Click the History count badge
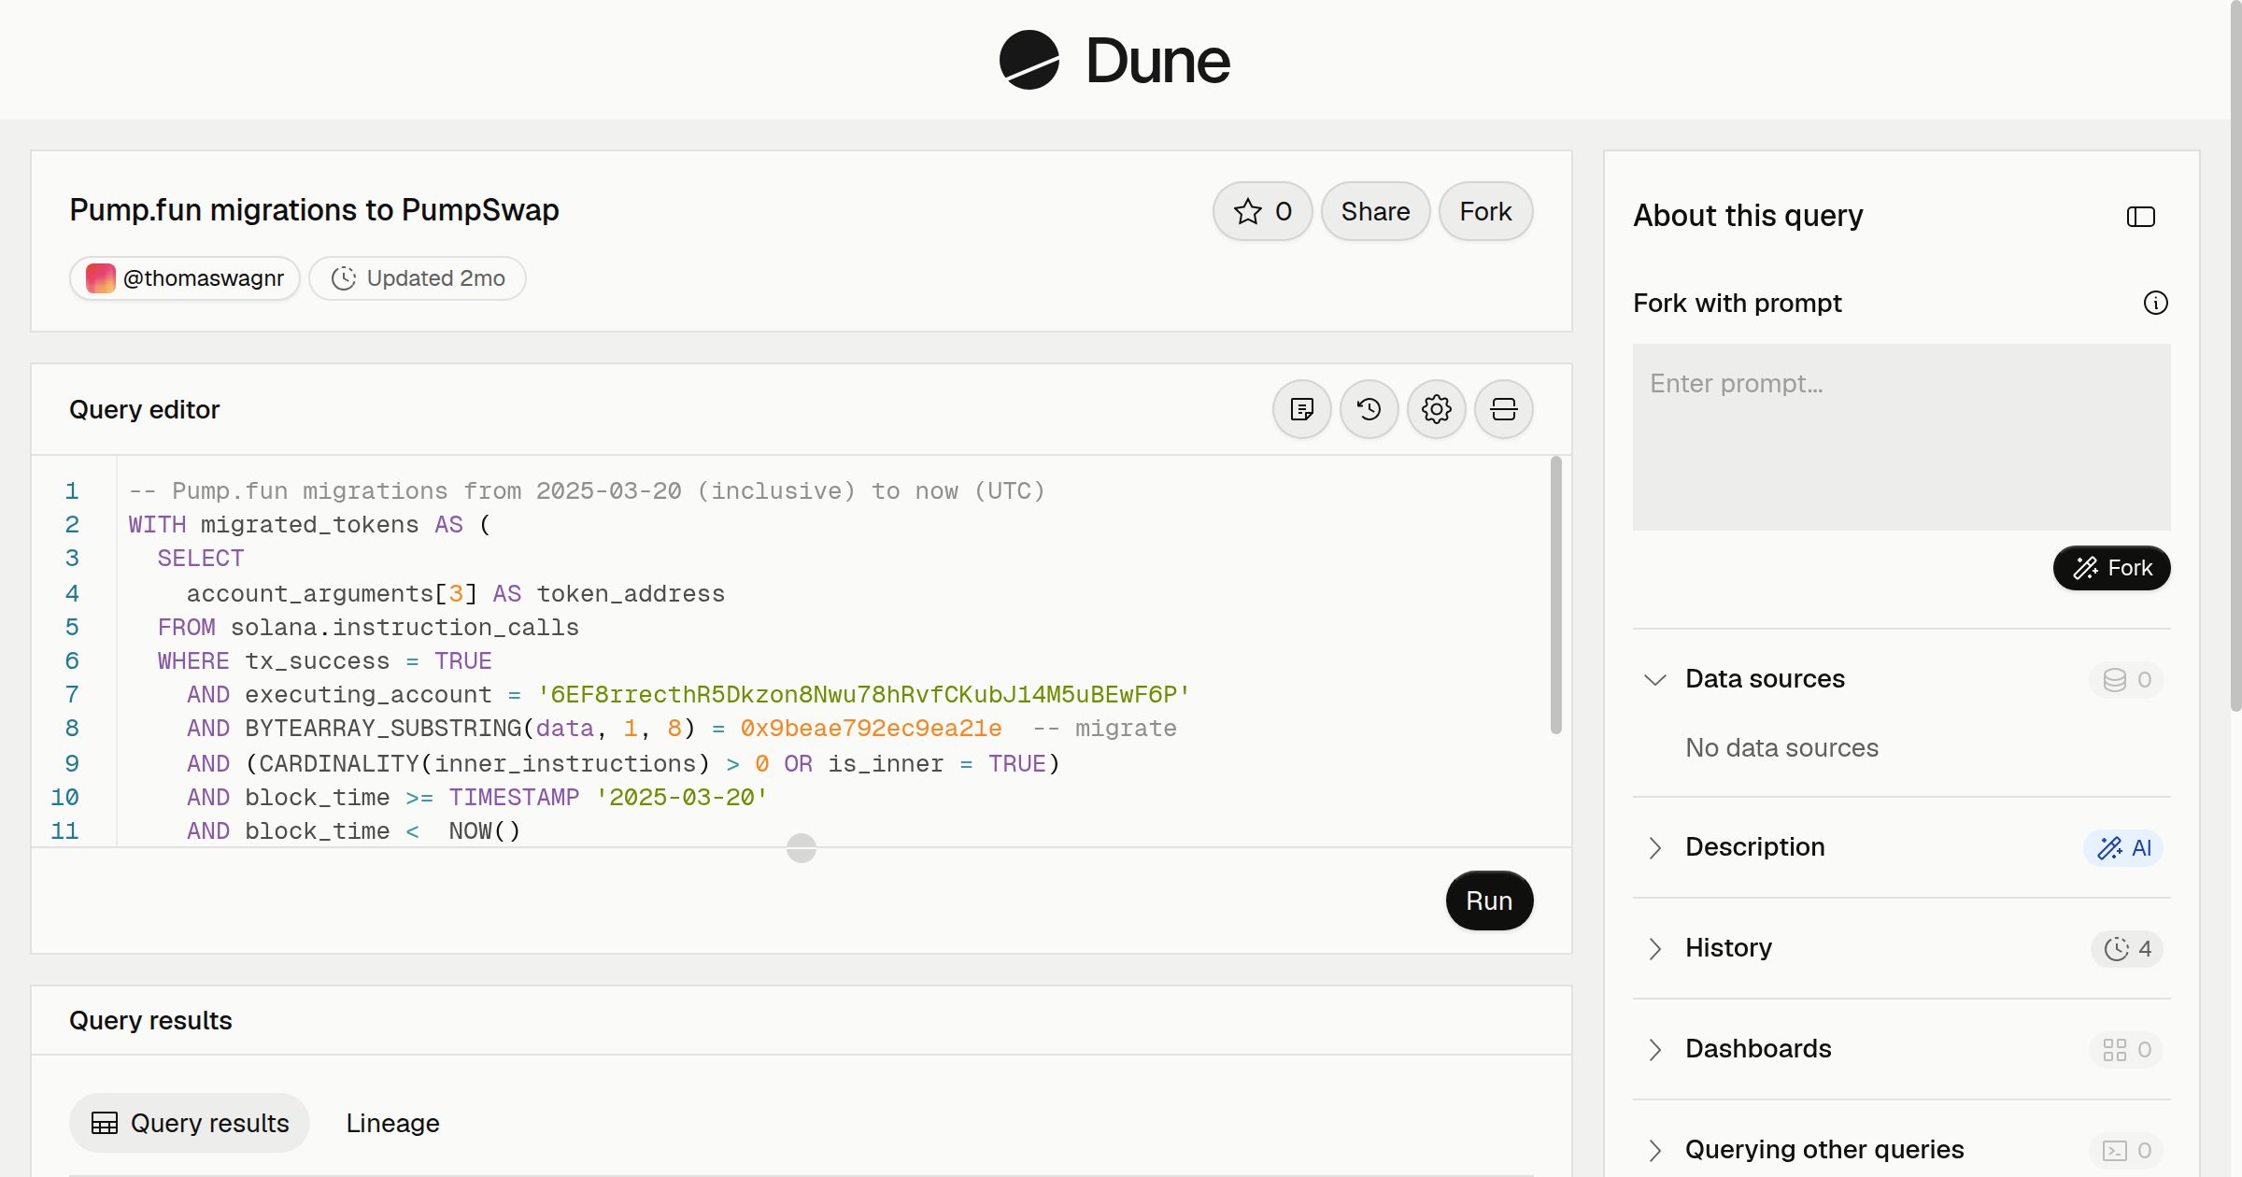This screenshot has height=1177, width=2242. (2127, 948)
